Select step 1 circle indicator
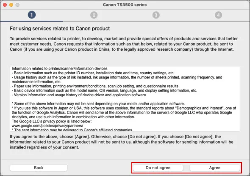250x176 pixels. tap(32, 15)
